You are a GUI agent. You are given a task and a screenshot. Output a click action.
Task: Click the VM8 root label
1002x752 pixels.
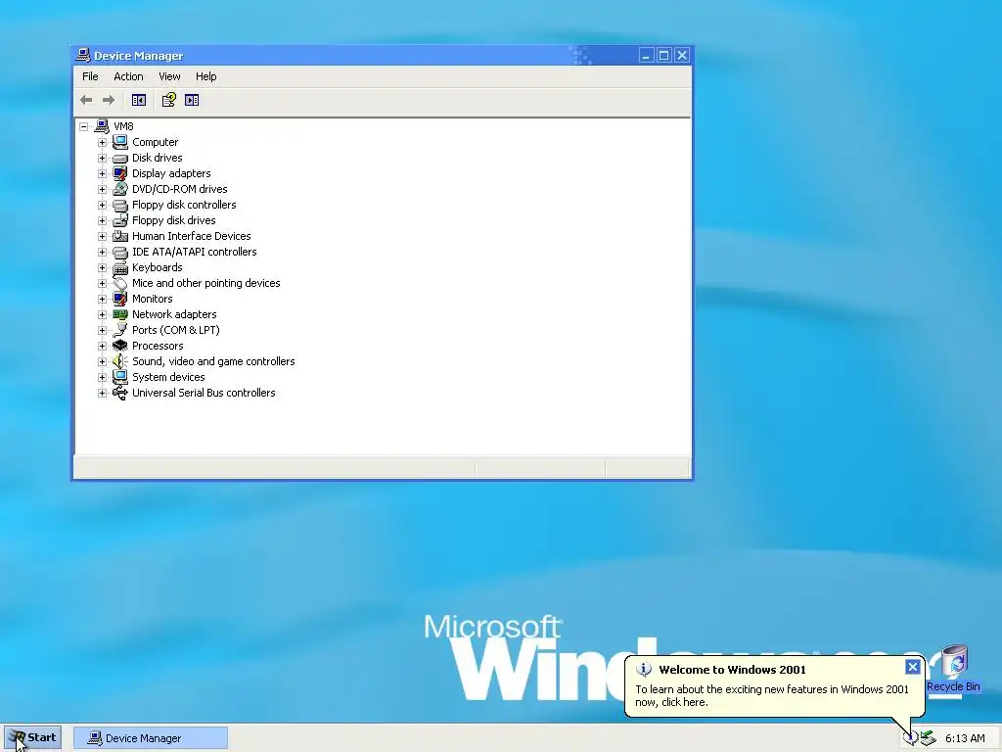coord(123,126)
